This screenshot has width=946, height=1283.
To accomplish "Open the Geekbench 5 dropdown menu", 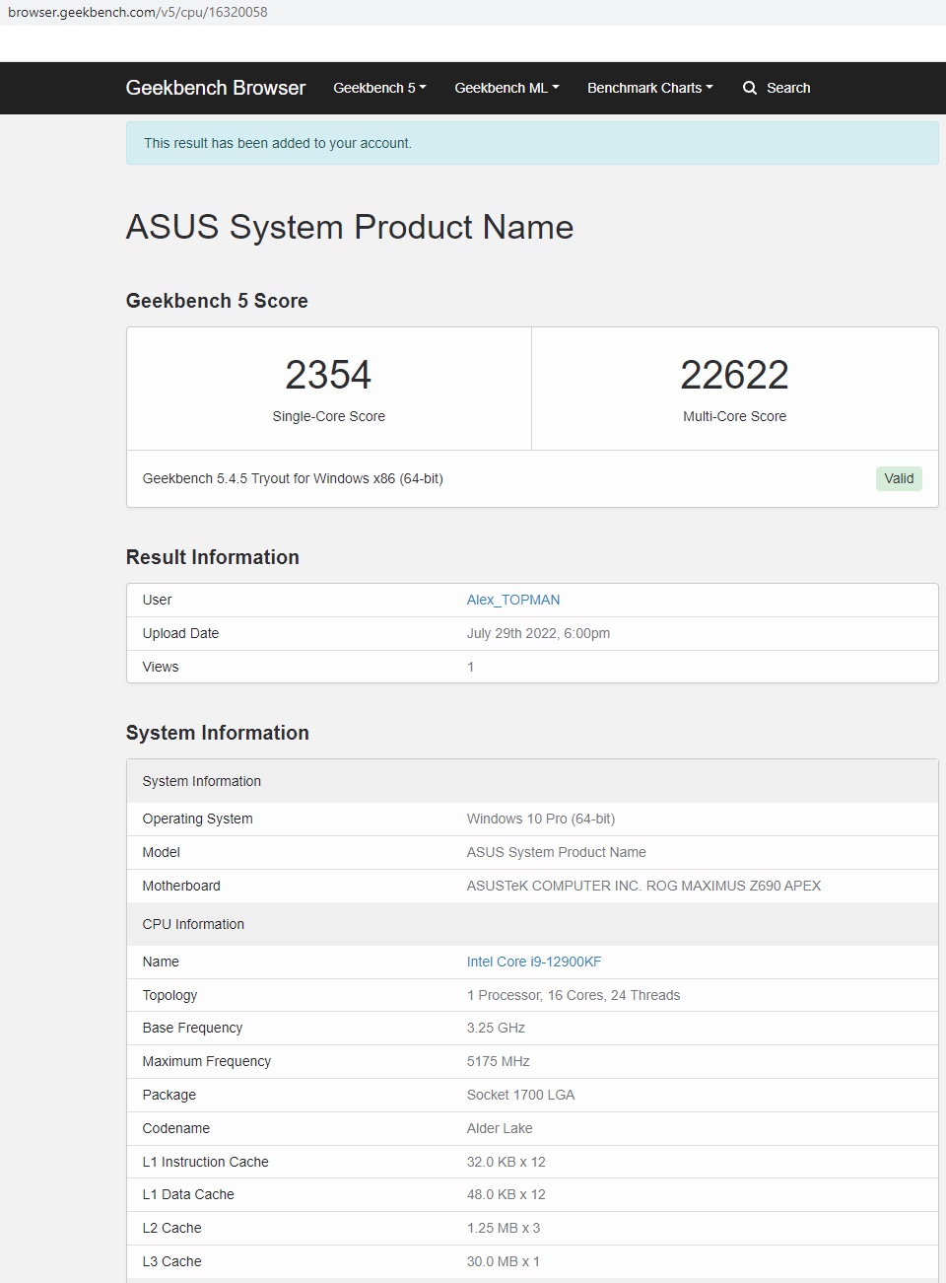I will click(379, 88).
